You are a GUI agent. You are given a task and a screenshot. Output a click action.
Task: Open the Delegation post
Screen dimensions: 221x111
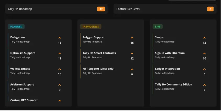18,37
